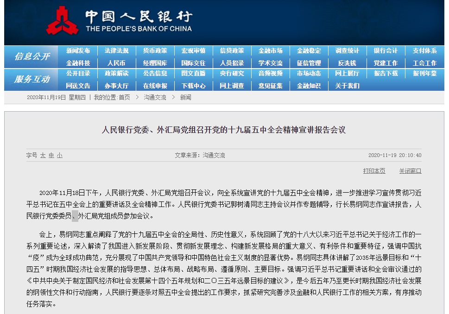Open 市场动态 navigation item
The width and height of the screenshot is (449, 314).
(x=309, y=73)
